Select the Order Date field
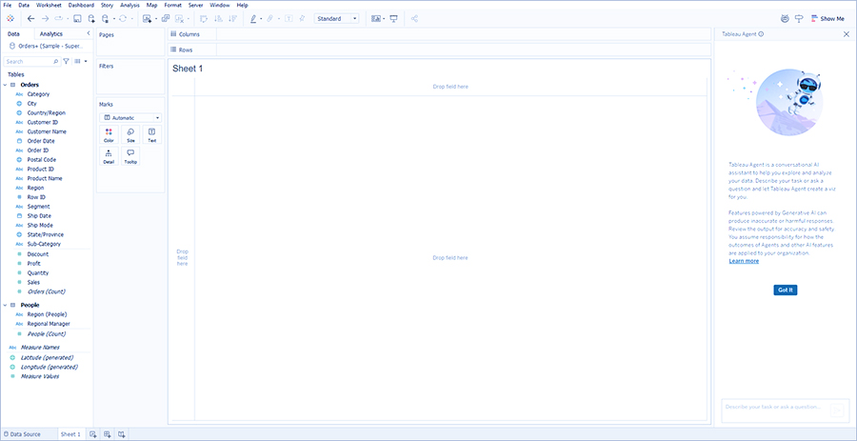 (41, 141)
